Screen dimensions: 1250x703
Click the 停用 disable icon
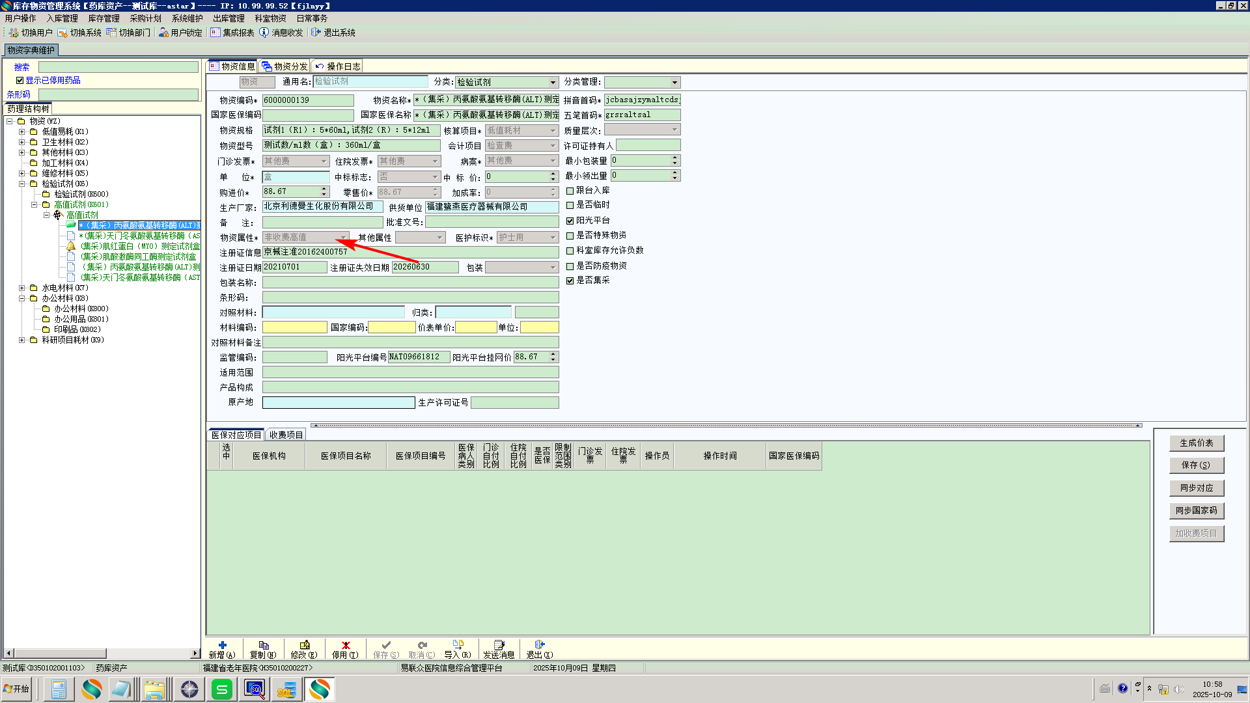tap(345, 645)
